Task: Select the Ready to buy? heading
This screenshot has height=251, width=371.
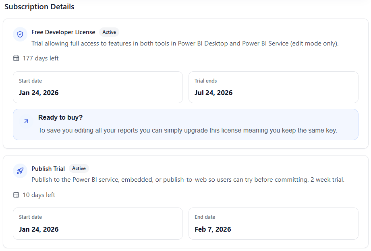Action: click(60, 118)
